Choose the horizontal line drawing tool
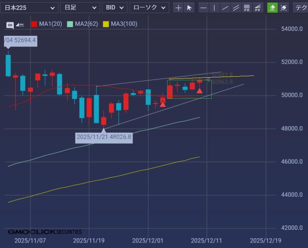The height and width of the screenshot is (248, 308). 204,8
